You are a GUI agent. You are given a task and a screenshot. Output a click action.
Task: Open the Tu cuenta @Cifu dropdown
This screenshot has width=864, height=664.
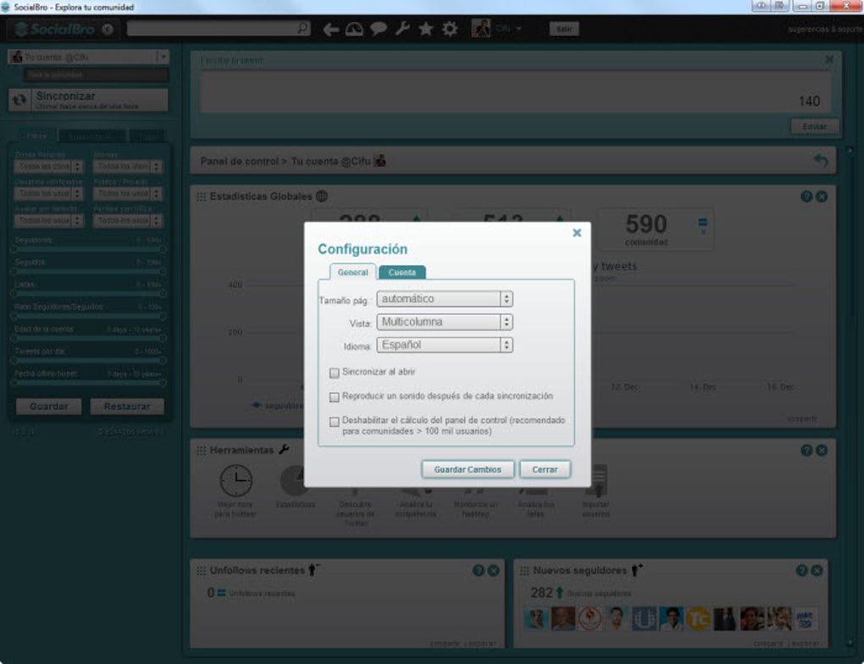point(88,57)
